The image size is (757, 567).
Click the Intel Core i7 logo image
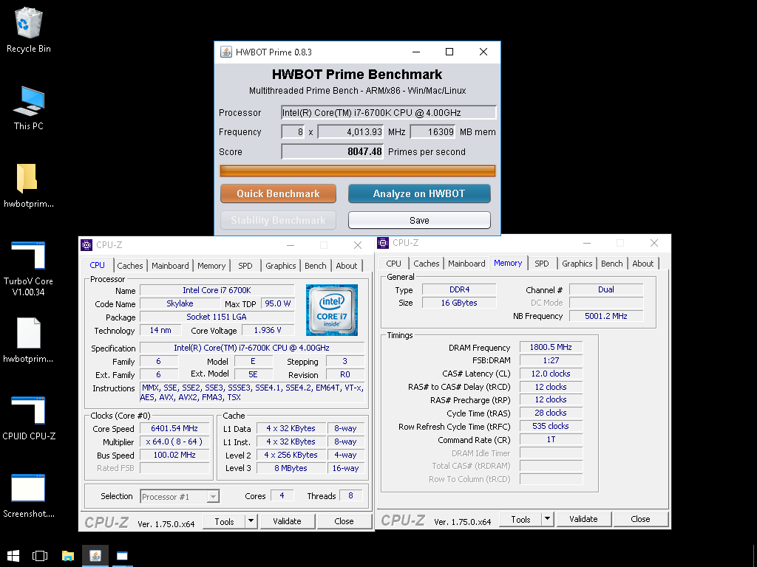[x=332, y=310]
